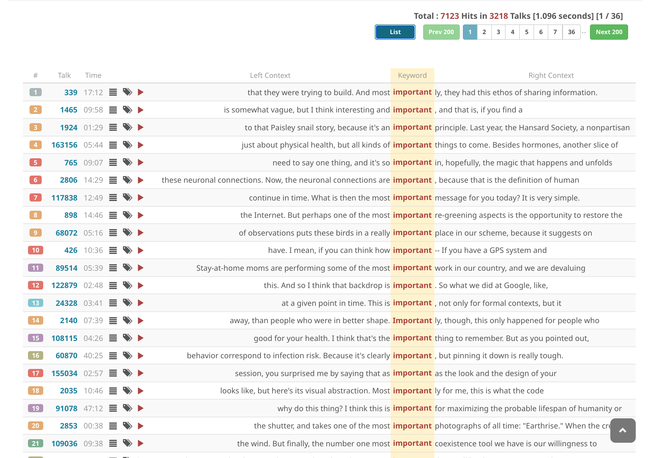Play the clip for talk 1924
Screen dimensions: 651x458
[140, 127]
